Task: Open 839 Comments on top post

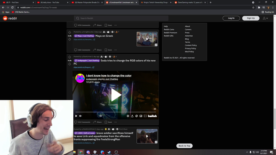Action: coord(82,25)
